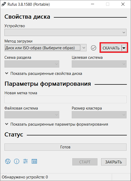Viewport: 131px width, 181px height.
Task: Open the Размер кластера dropdown
Action: click(99, 115)
